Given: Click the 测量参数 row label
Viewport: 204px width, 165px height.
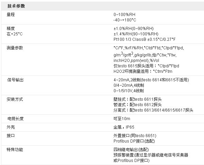Looking at the screenshot, I should (15, 48).
